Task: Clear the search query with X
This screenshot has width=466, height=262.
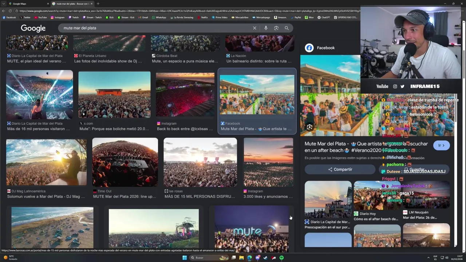Action: 254,28
